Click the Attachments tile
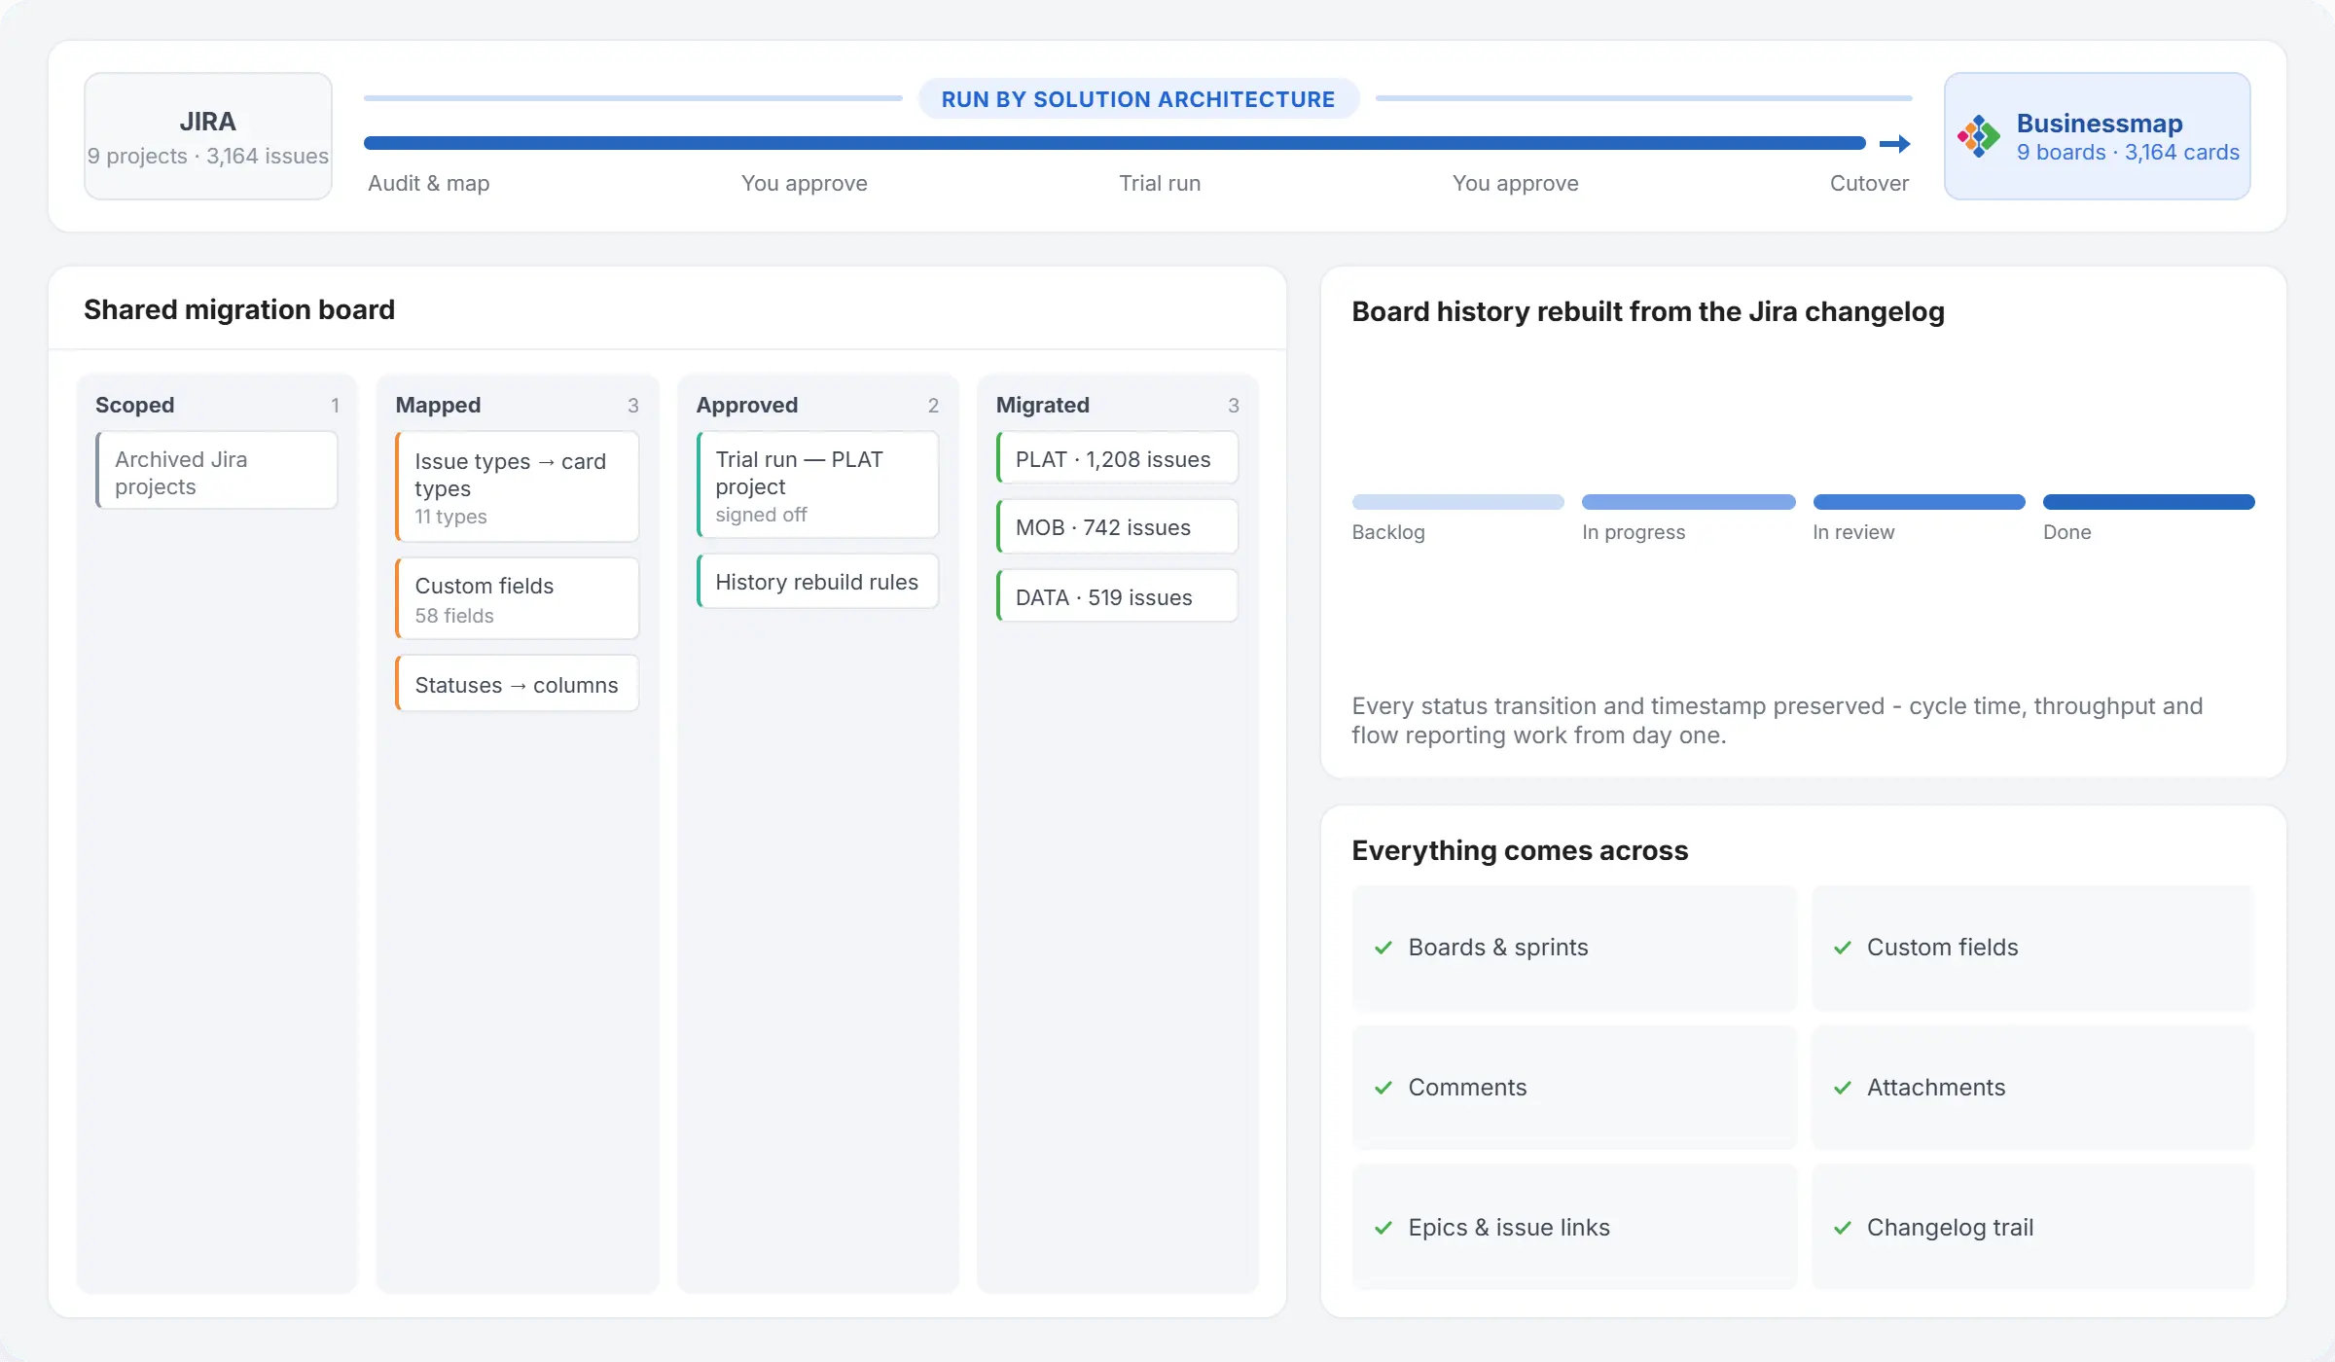Screen dimensions: 2335x1362 click(x=2033, y=1088)
